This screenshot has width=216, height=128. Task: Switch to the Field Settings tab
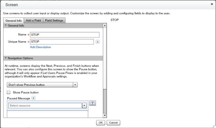click(x=54, y=20)
